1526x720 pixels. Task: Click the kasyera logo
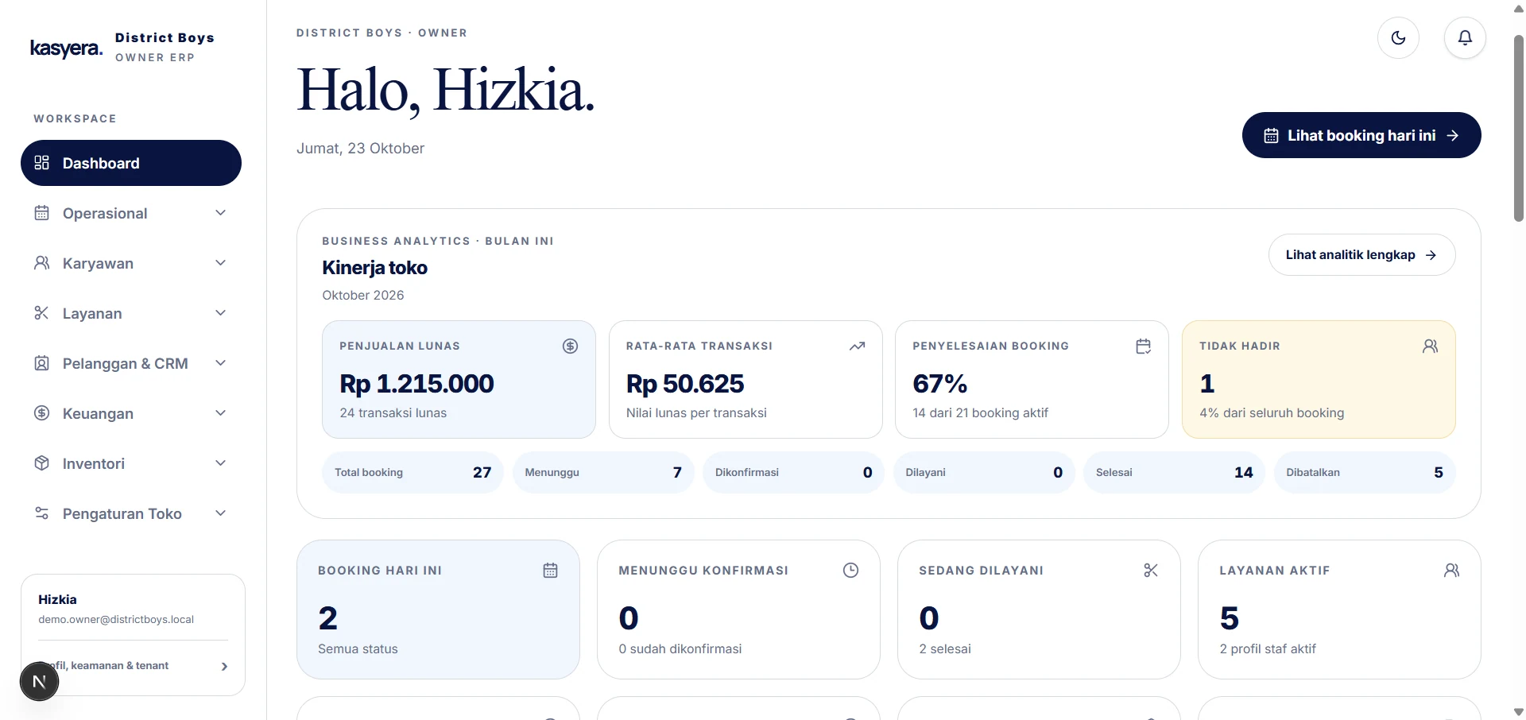point(66,48)
